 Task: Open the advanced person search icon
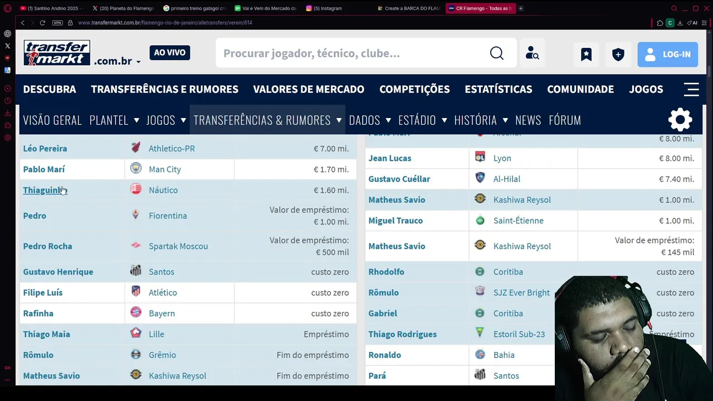point(533,53)
